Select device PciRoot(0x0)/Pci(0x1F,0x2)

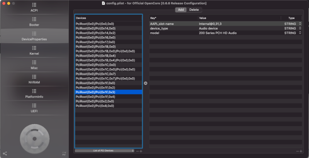(x=109, y=87)
